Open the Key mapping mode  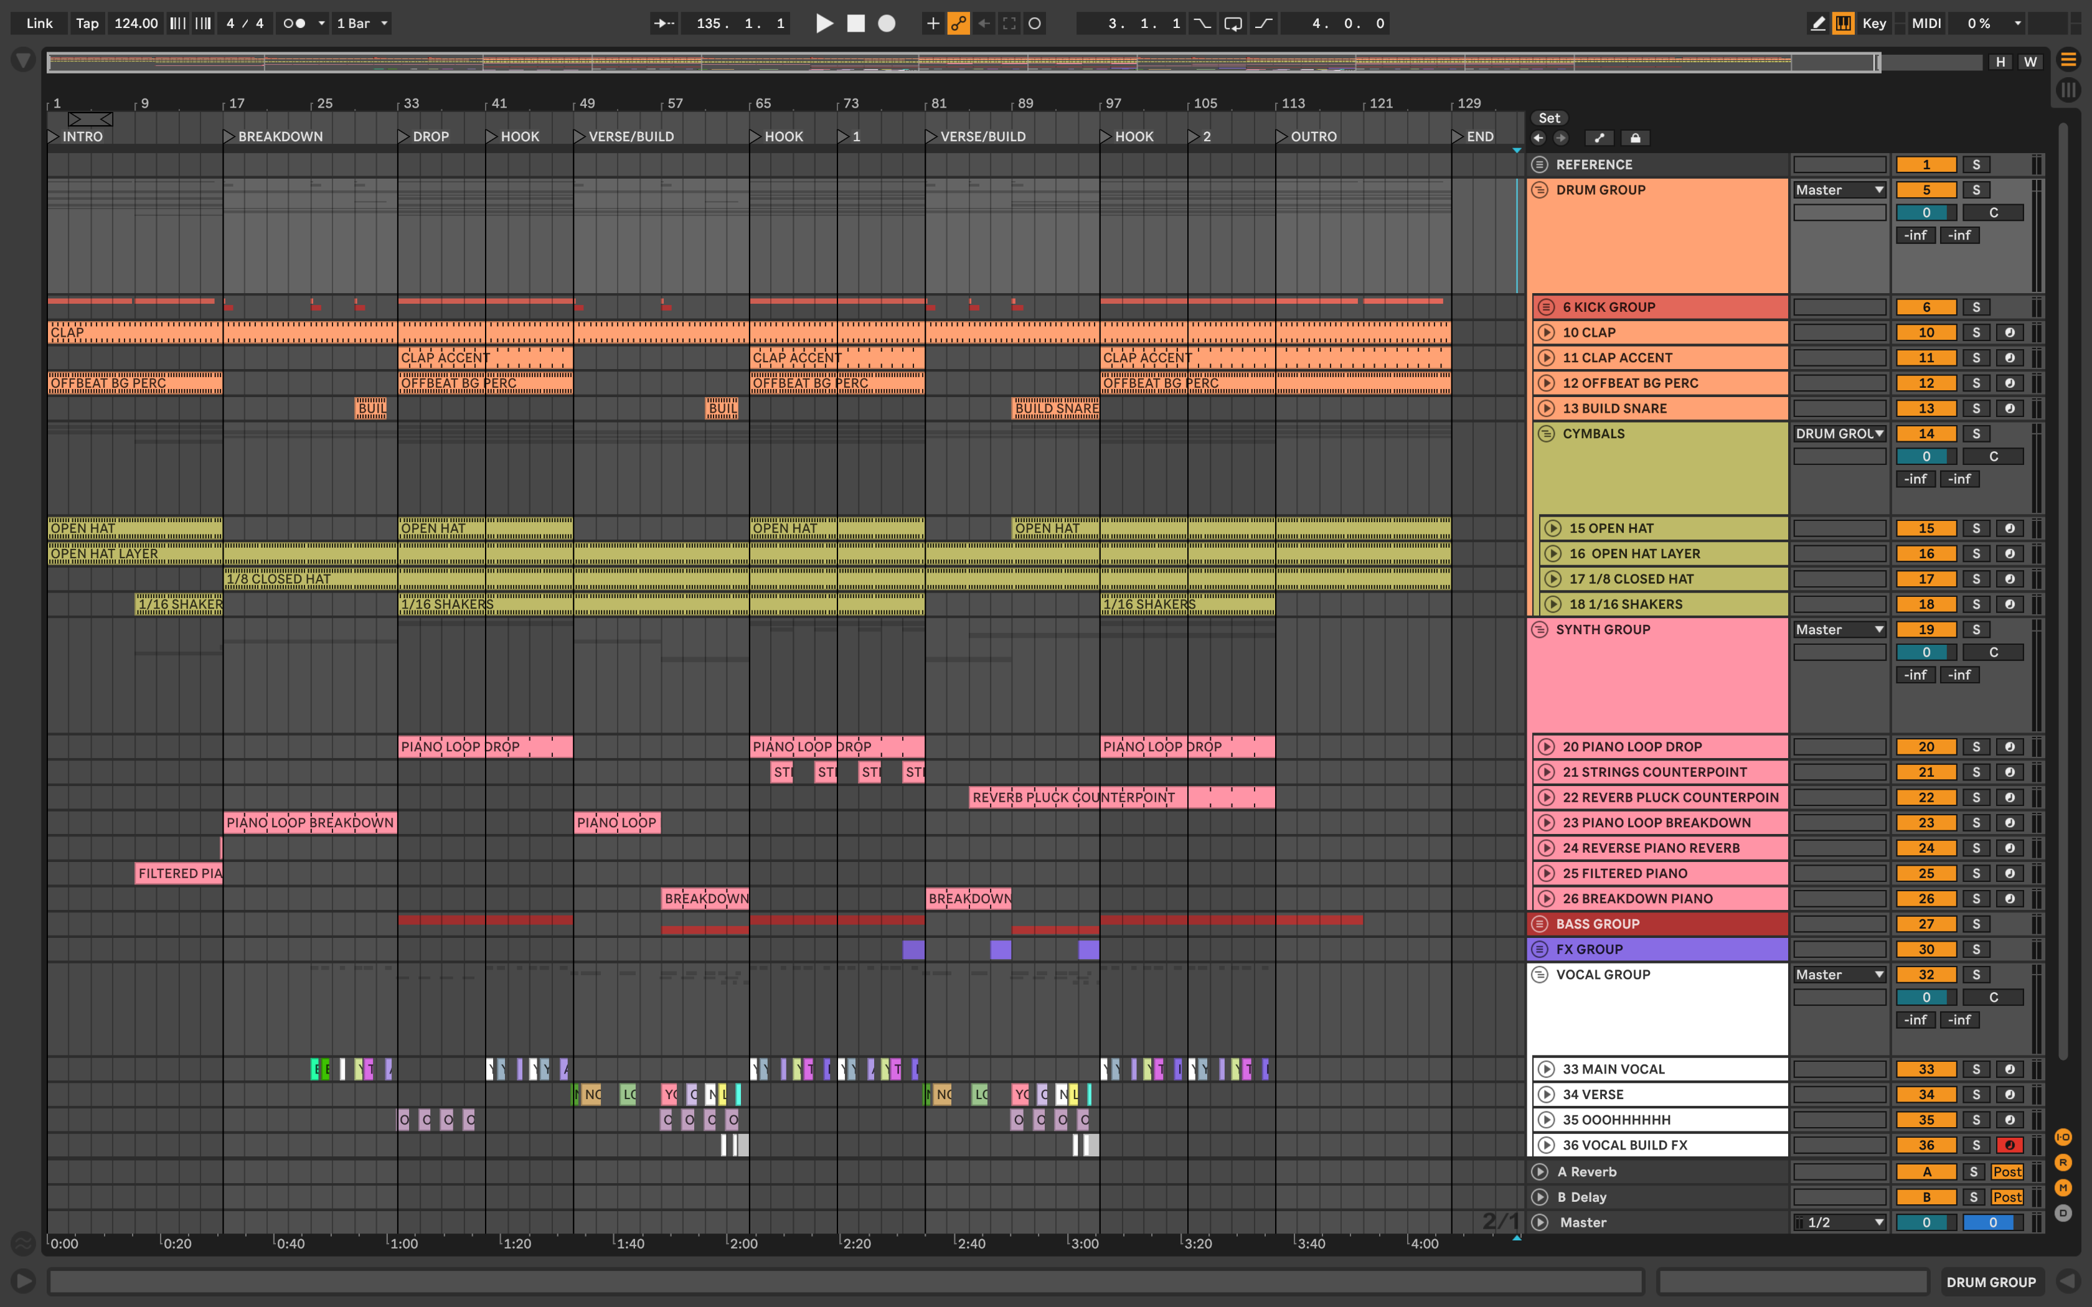pos(1874,24)
